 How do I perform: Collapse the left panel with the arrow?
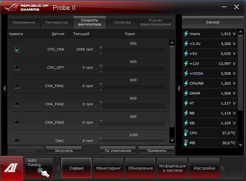pos(4,88)
